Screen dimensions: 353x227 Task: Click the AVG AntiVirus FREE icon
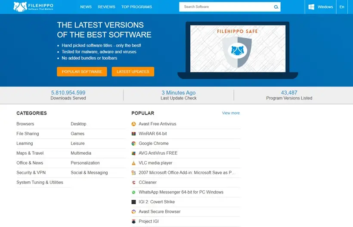[x=133, y=153]
